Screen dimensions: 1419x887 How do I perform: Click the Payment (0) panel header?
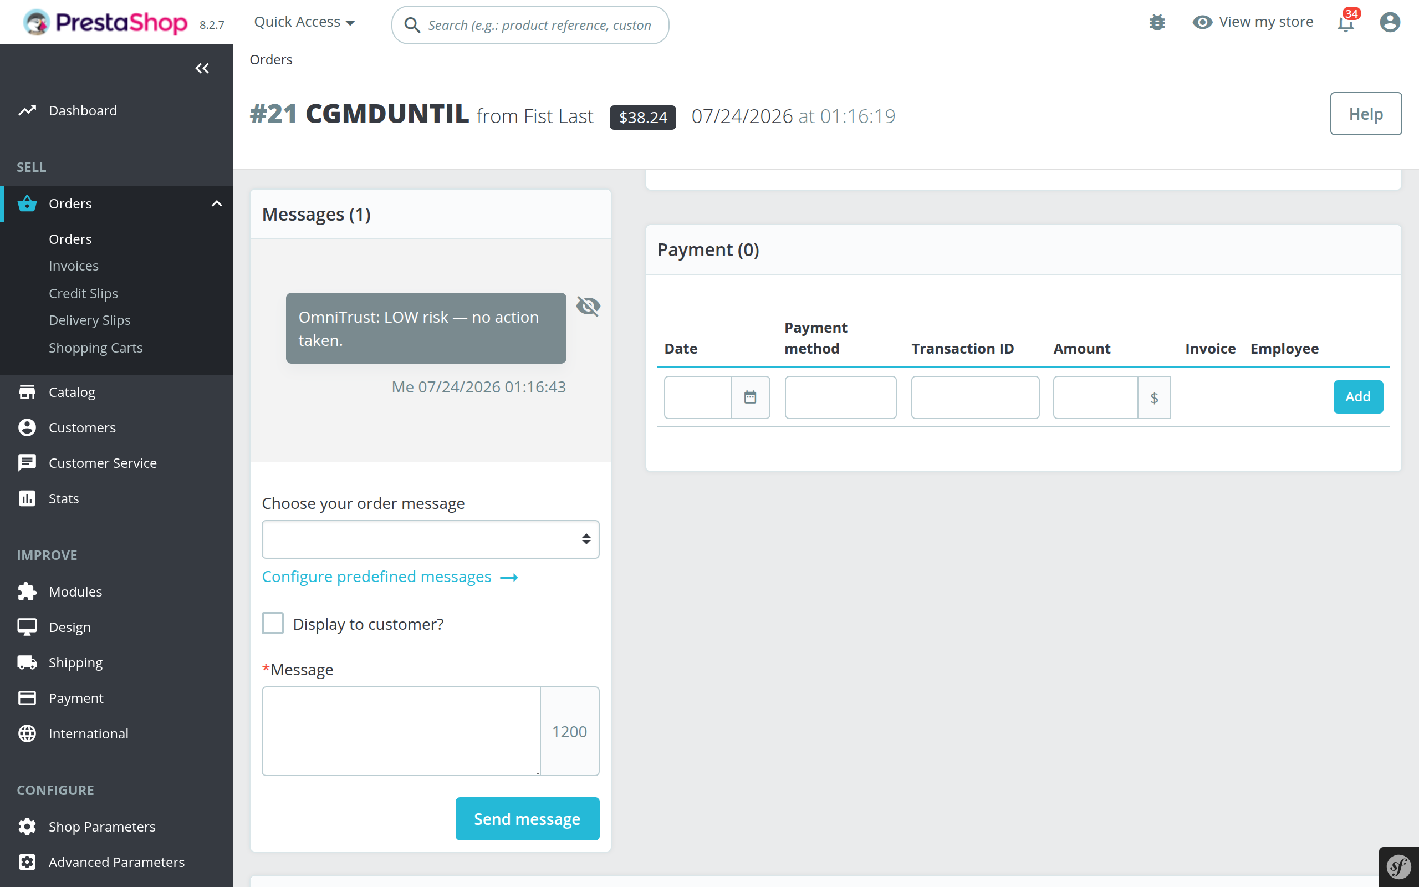point(1023,250)
